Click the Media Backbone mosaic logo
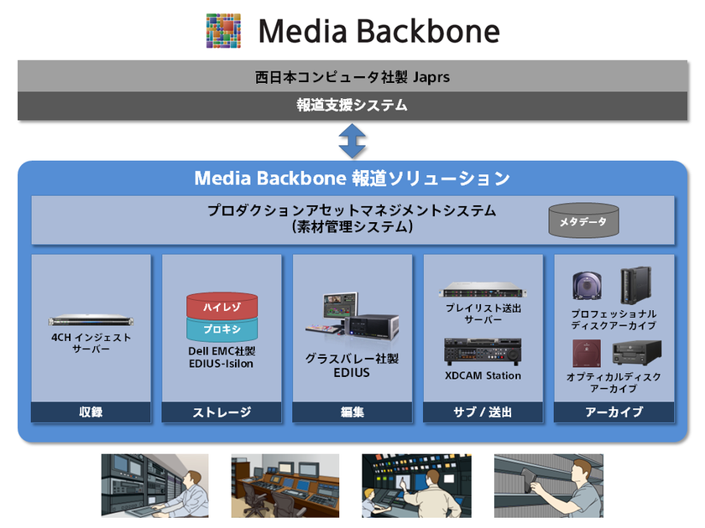This screenshot has width=705, height=528. point(222,29)
